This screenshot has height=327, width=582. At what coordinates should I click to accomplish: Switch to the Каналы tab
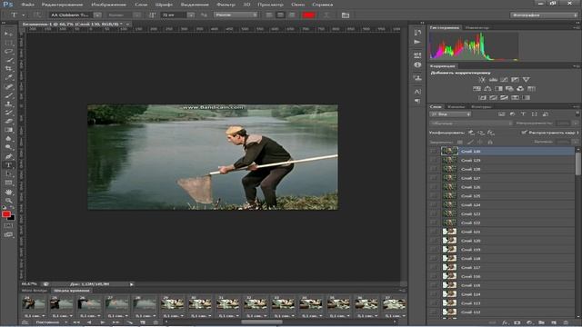click(x=456, y=106)
